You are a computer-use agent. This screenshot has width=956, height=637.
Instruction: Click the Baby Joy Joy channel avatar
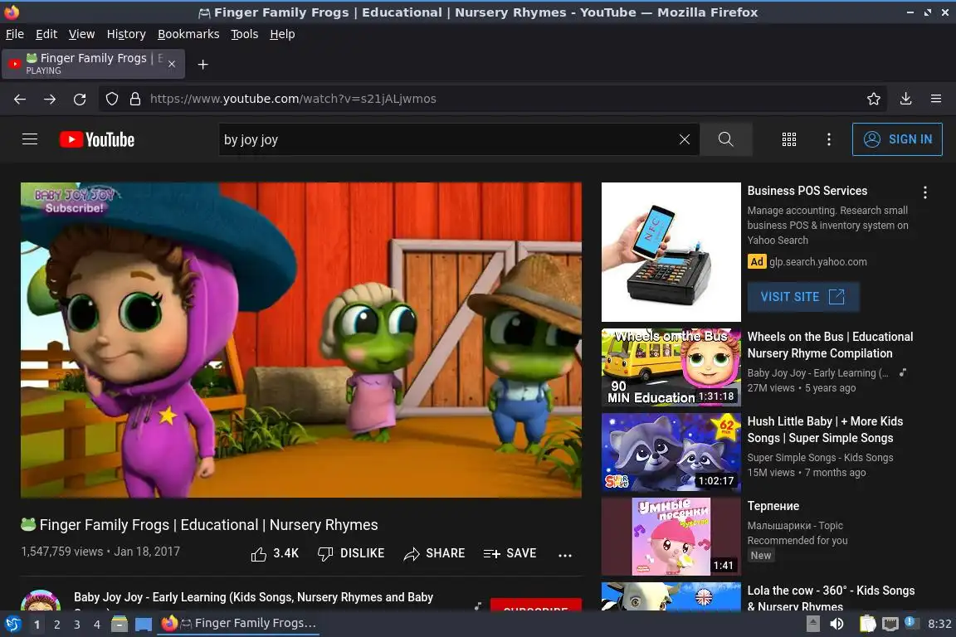point(41,601)
